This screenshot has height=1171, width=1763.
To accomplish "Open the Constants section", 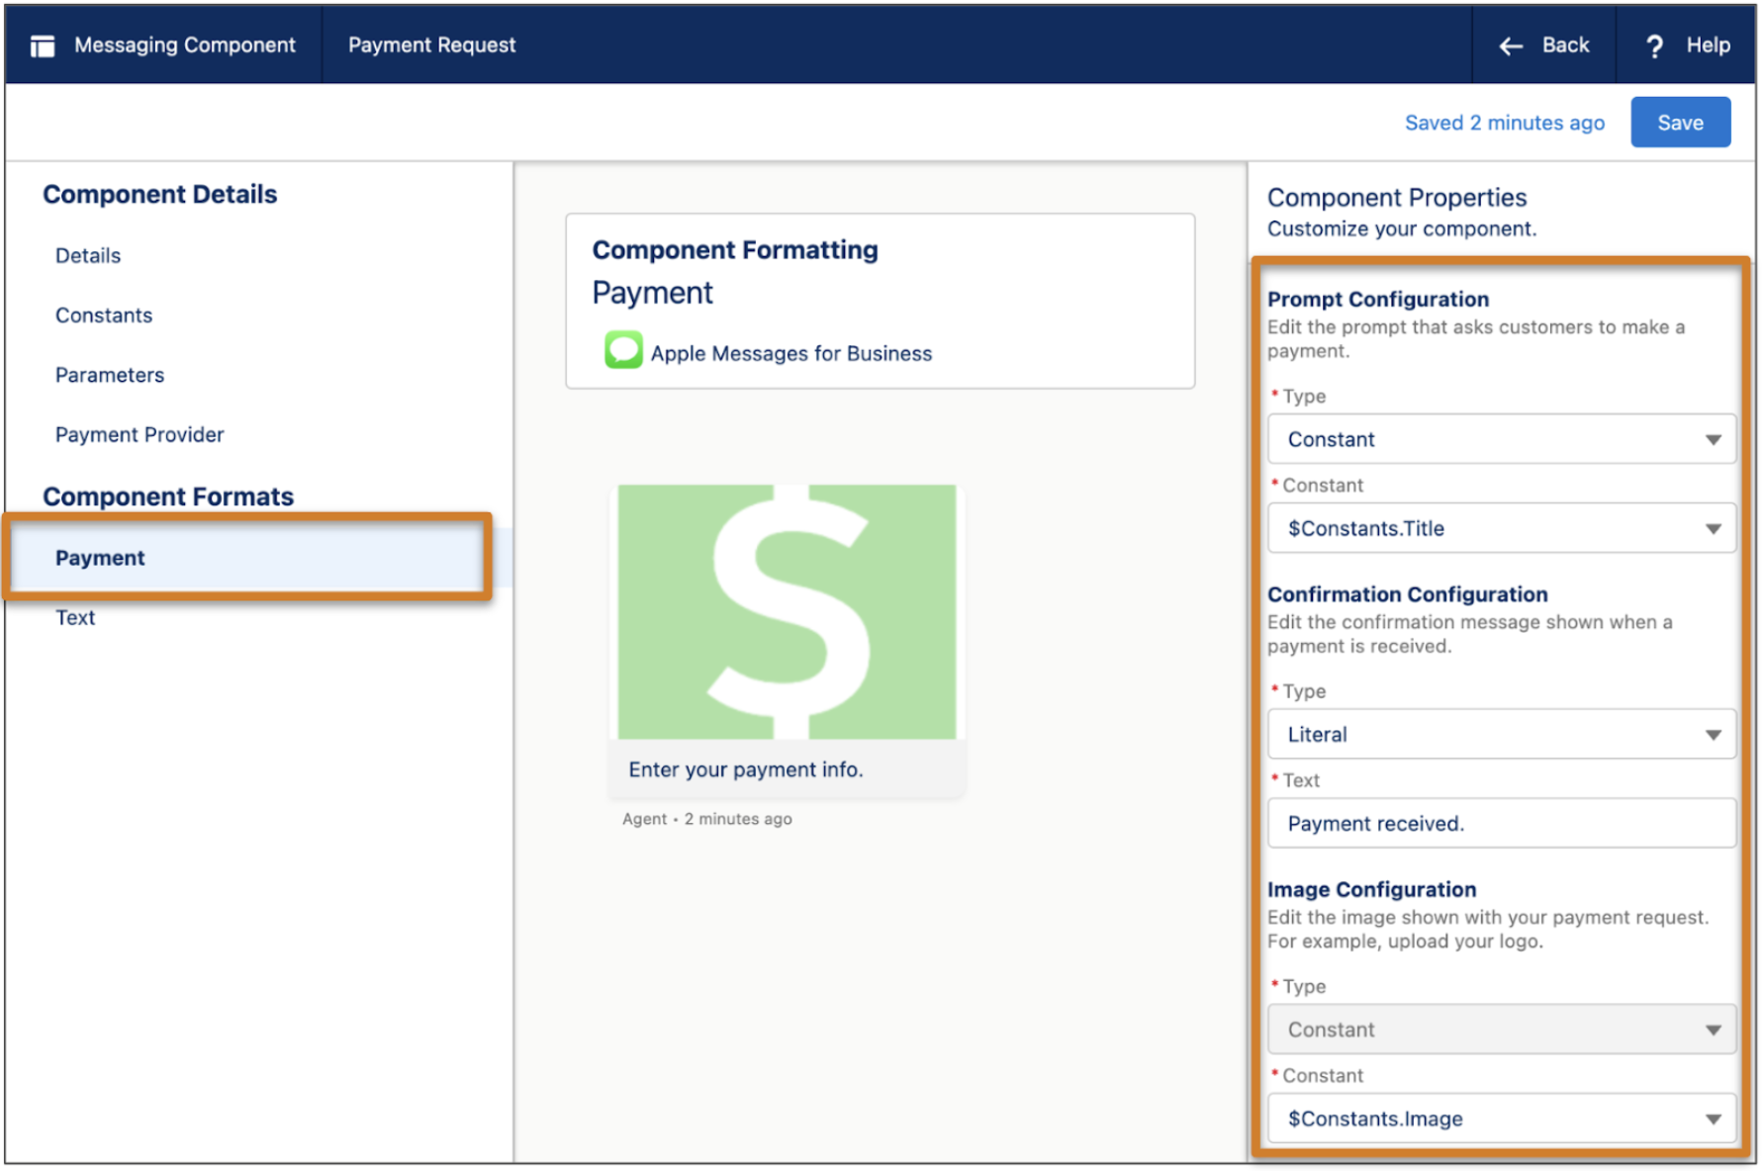I will coord(104,315).
